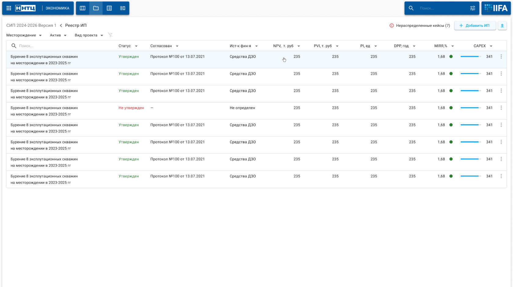
Task: Click green MIRR indicator in Не утвержден row
Action: pyautogui.click(x=451, y=108)
